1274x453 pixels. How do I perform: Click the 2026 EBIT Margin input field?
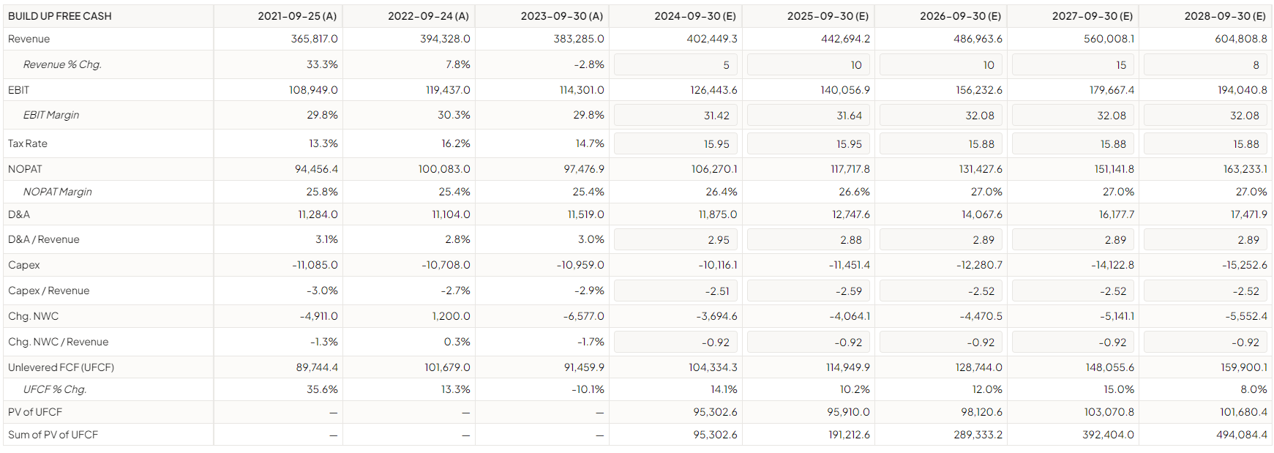pyautogui.click(x=940, y=116)
